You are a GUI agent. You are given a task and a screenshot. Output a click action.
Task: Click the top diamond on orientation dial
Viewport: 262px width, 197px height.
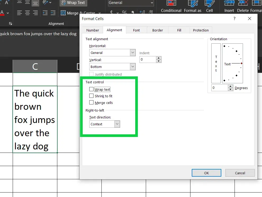point(224,46)
